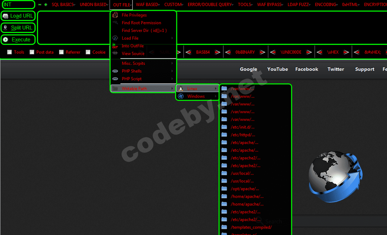387x235 pixels.
Task: Open the 0xHTML dropdown menu
Action: [351, 5]
